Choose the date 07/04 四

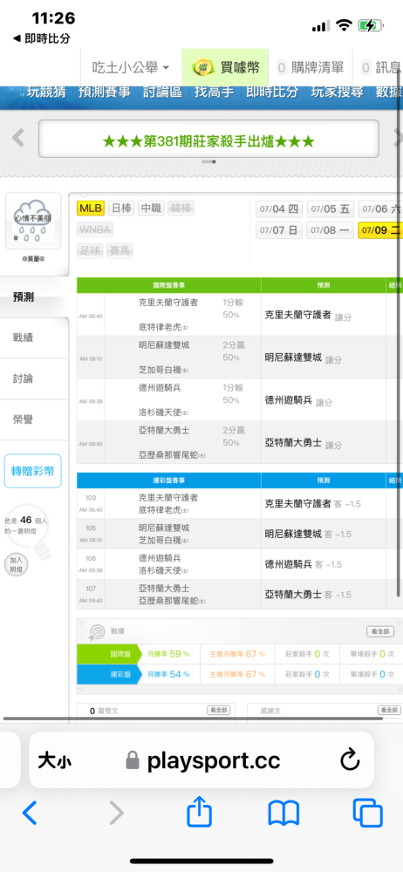(x=279, y=209)
